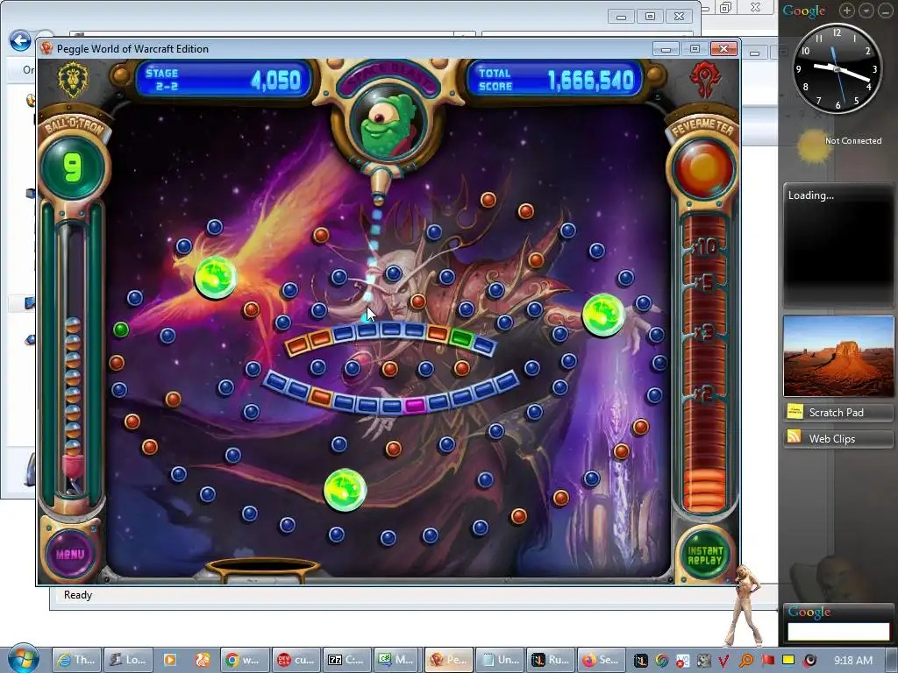Image resolution: width=898 pixels, height=673 pixels.
Task: Add a gadget with the sidebar plus button
Action: 847,11
